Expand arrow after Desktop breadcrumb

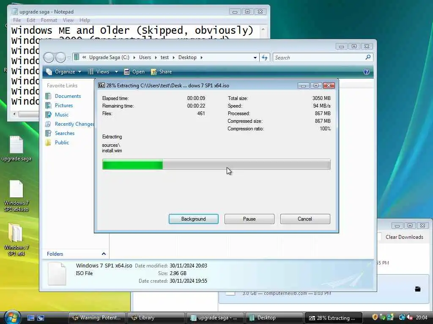201,57
